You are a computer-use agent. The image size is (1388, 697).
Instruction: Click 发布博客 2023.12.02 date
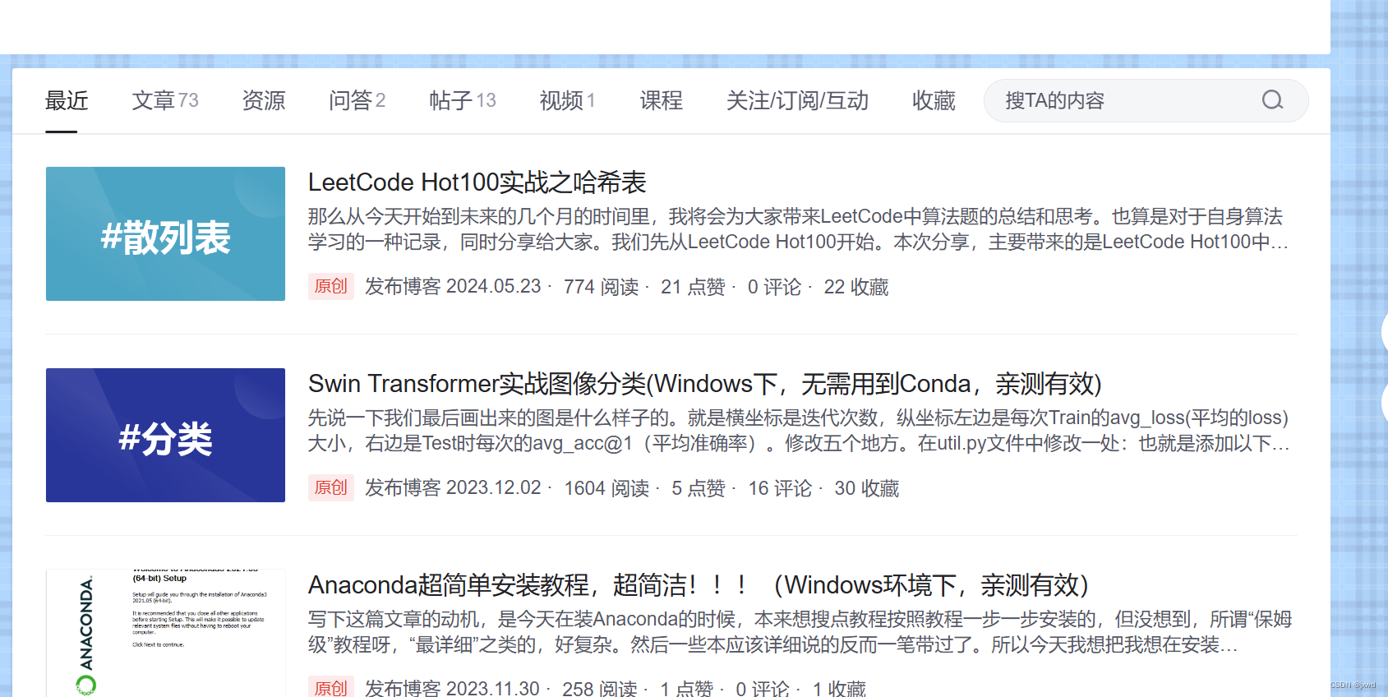click(453, 487)
